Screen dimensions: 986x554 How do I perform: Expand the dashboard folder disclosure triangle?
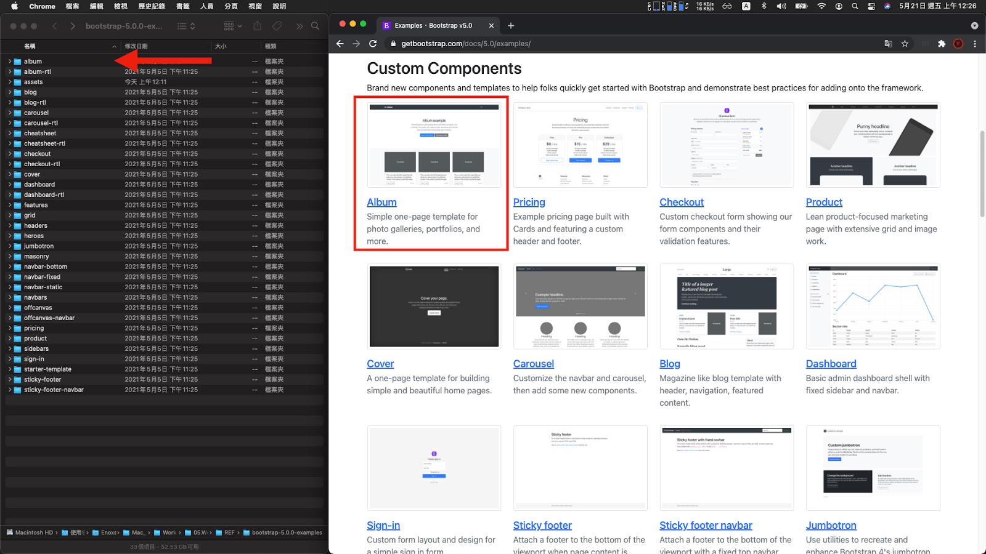click(x=10, y=185)
